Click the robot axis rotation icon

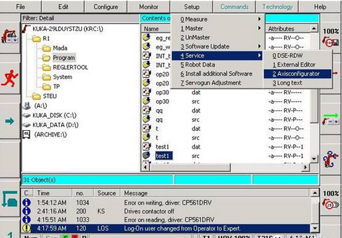tap(330, 159)
